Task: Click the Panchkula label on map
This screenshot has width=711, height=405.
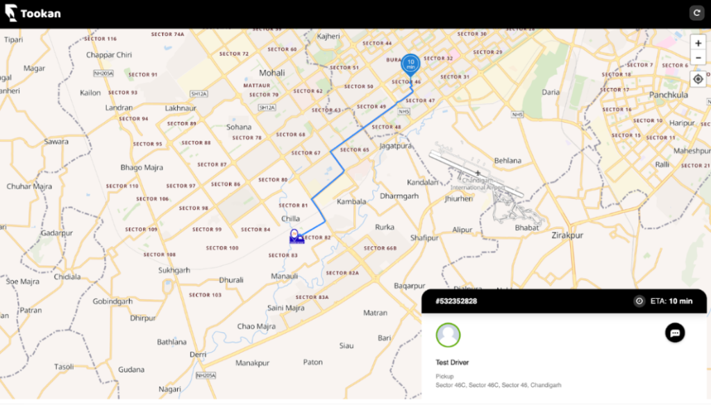Action: coord(669,95)
